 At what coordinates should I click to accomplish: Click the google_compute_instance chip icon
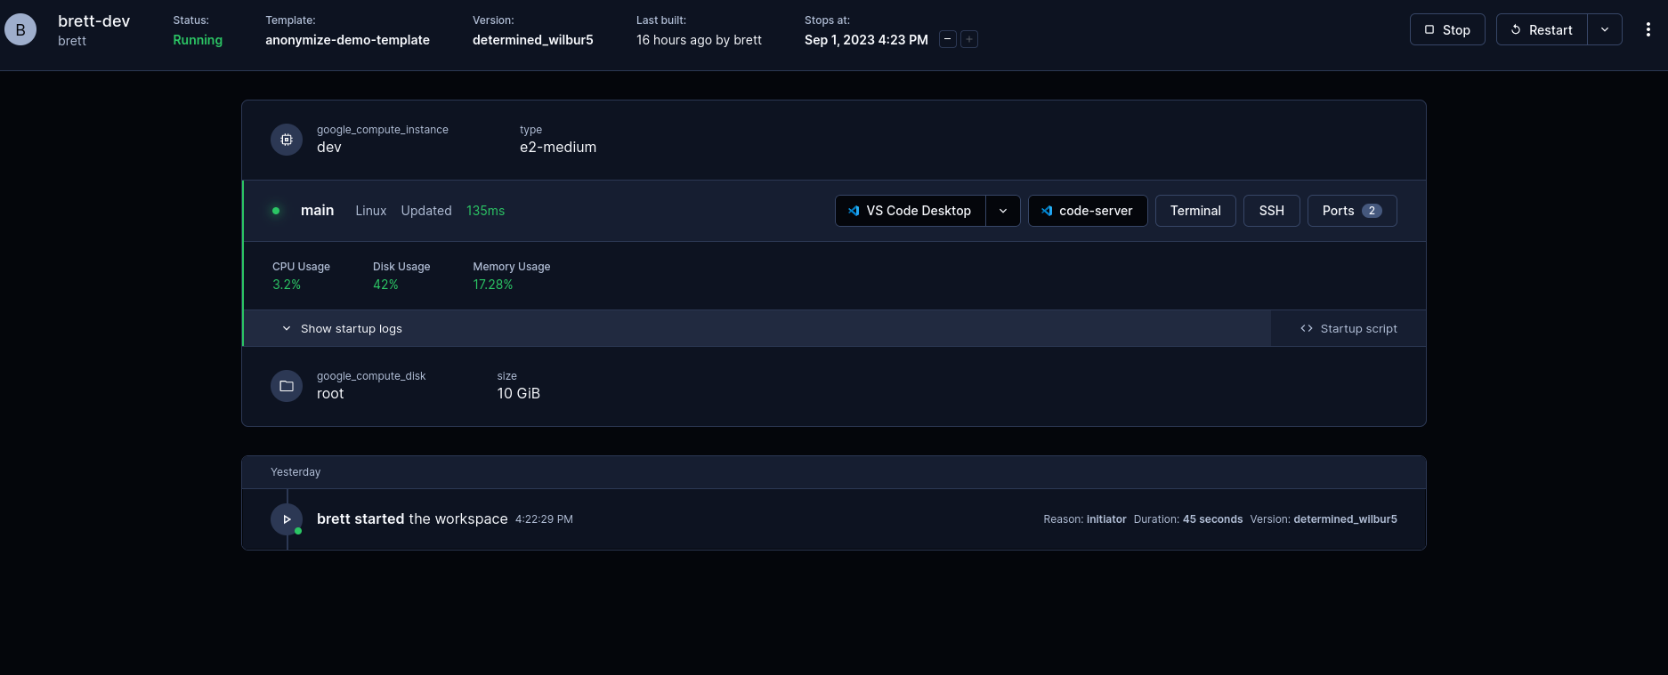[287, 140]
